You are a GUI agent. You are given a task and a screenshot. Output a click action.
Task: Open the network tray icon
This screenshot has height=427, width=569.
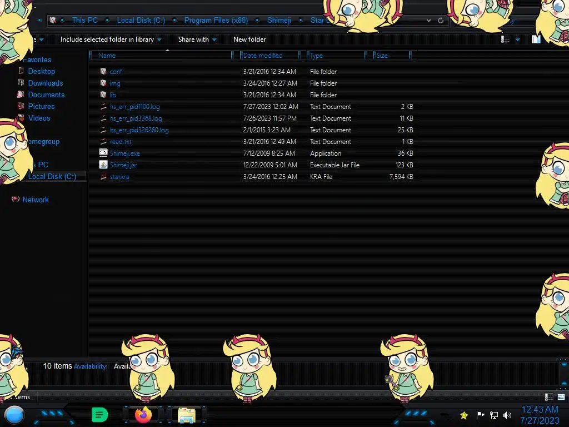pos(494,415)
